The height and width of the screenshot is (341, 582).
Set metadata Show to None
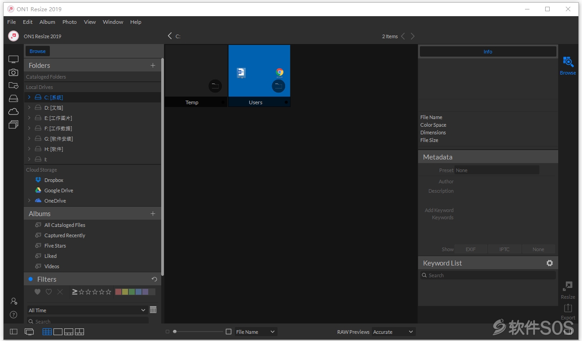(x=538, y=249)
